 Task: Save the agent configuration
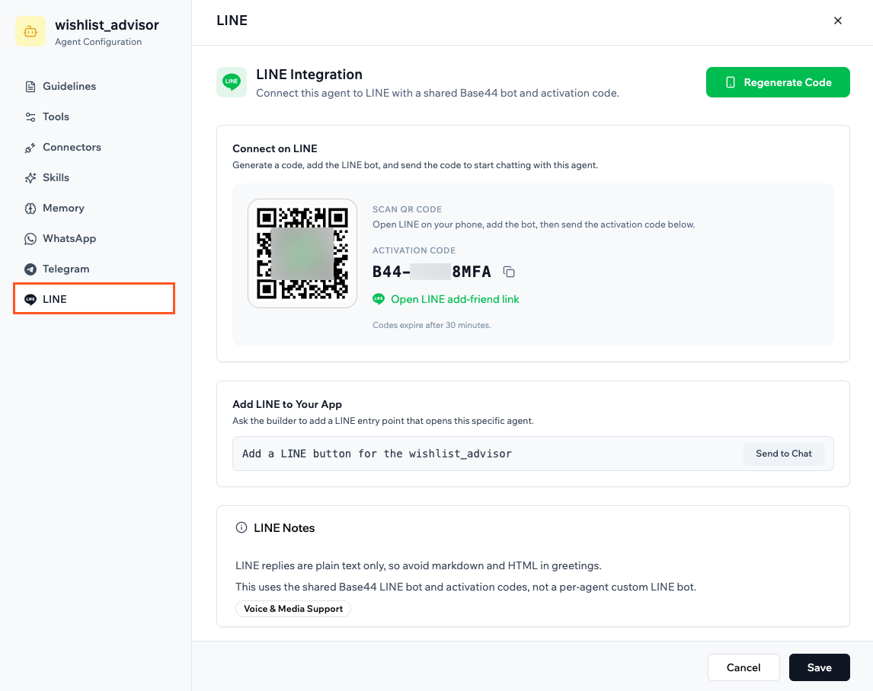point(819,667)
